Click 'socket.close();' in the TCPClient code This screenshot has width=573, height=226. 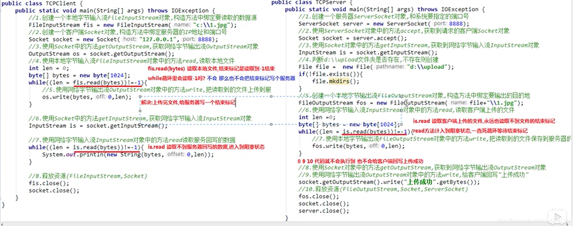point(54,190)
